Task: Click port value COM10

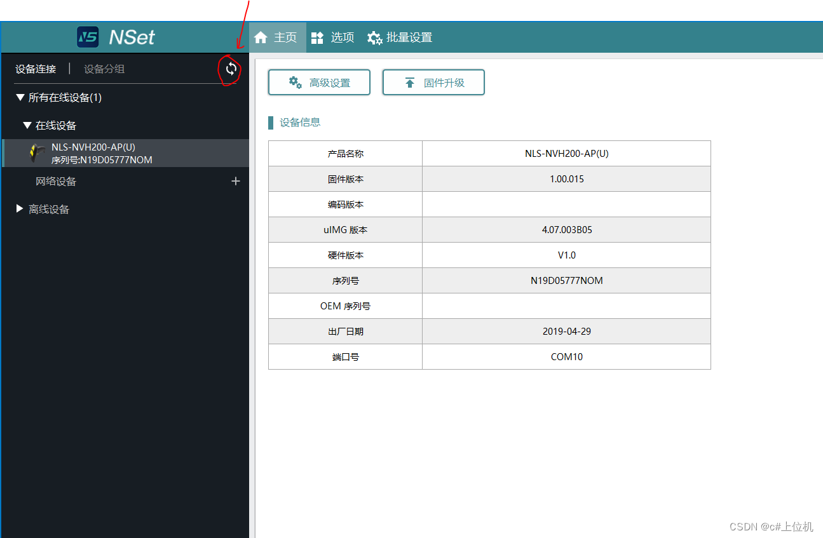Action: (x=567, y=357)
